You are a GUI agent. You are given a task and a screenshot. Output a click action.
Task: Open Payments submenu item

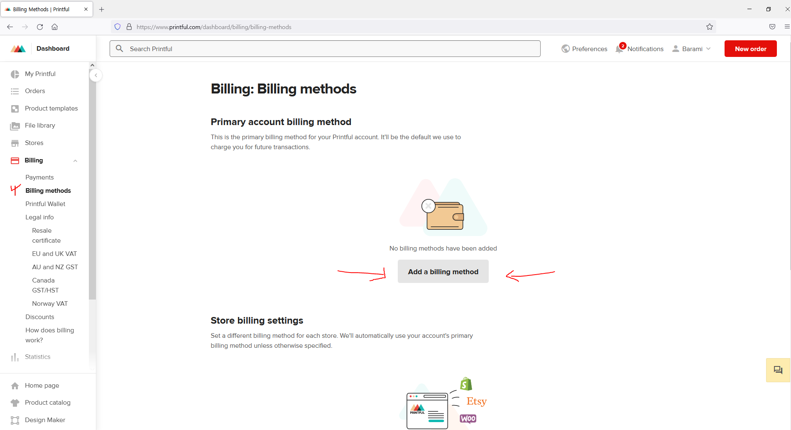tap(39, 177)
